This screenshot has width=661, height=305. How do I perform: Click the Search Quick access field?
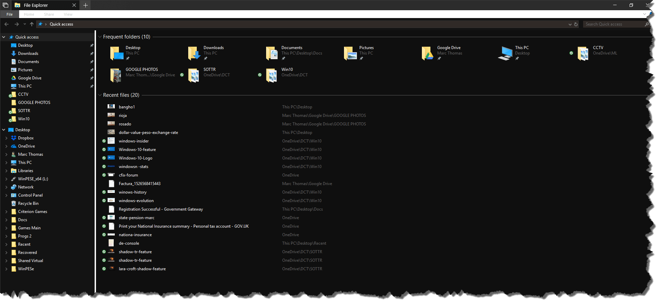click(x=613, y=24)
